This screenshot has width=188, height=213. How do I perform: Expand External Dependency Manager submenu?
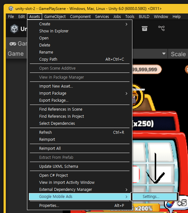(80, 190)
